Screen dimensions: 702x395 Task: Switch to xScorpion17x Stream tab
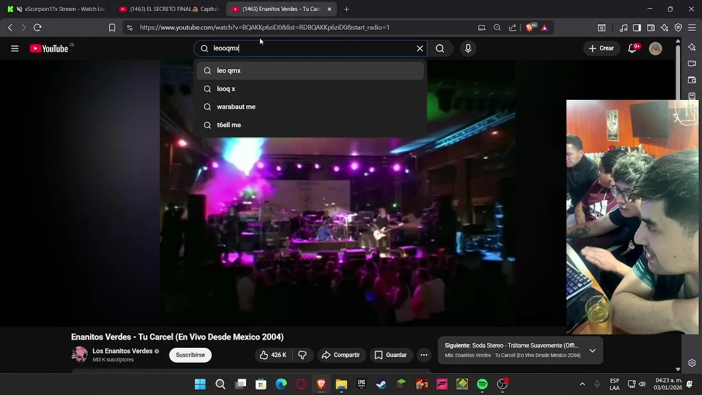[56, 9]
